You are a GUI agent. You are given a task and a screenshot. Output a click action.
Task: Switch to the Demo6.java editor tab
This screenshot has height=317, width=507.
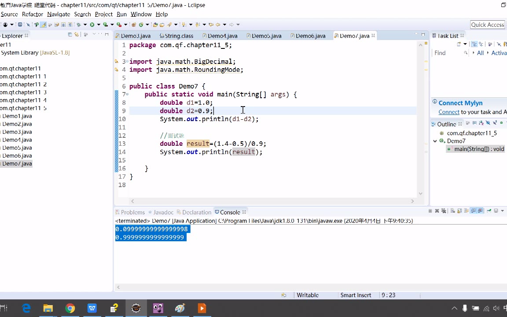pyautogui.click(x=310, y=36)
